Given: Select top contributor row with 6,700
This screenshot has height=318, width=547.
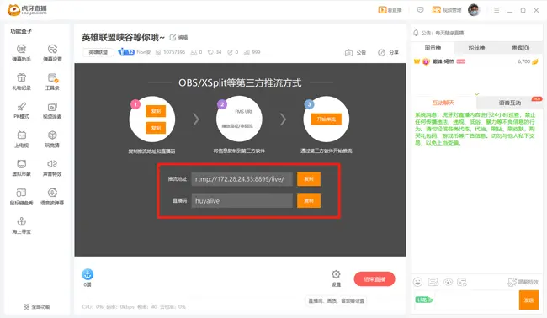Looking at the screenshot, I should coord(476,61).
